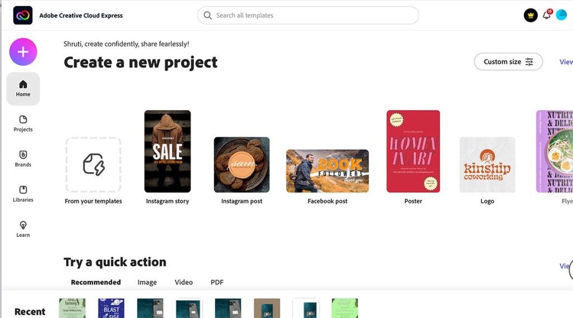Start from your templates tile
Viewport: 573px width, 318px height.
(93, 165)
